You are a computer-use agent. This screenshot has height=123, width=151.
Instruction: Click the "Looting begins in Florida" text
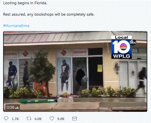(x=25, y=3)
